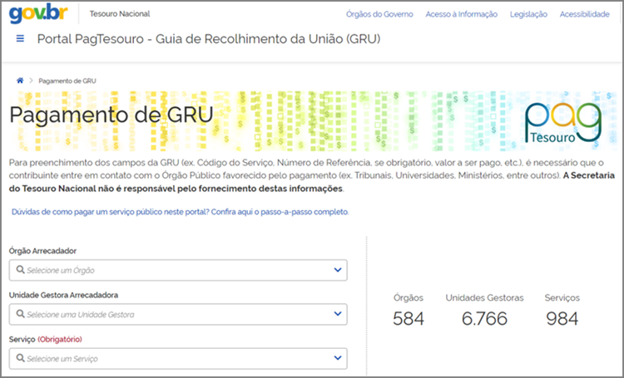Open Acesso à Informação menu link
Screen dimensions: 624x378
point(461,14)
